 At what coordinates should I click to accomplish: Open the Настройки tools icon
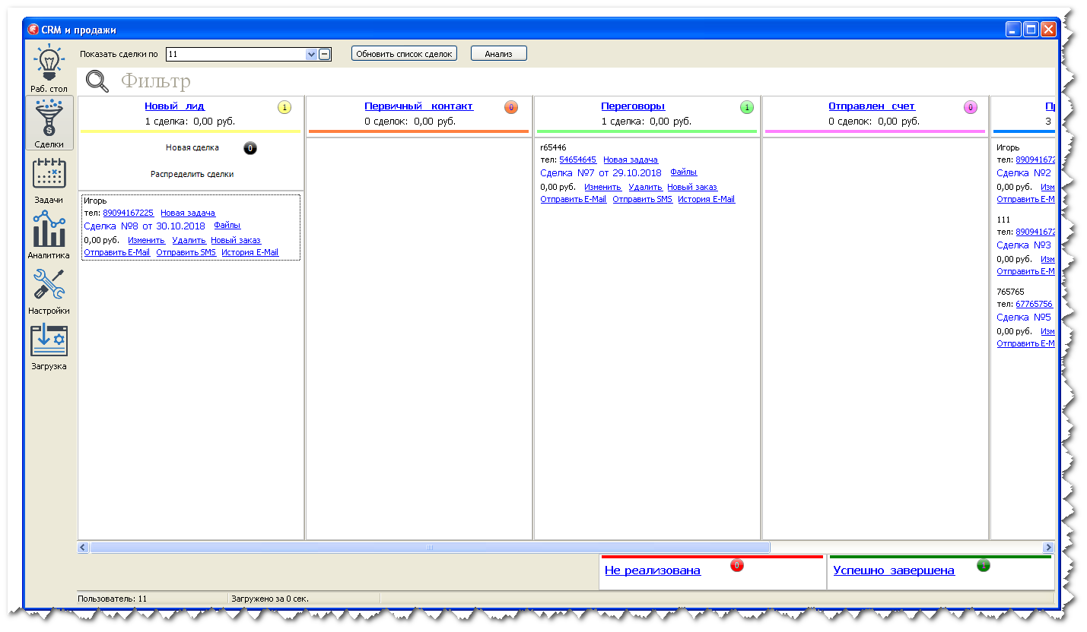49,284
